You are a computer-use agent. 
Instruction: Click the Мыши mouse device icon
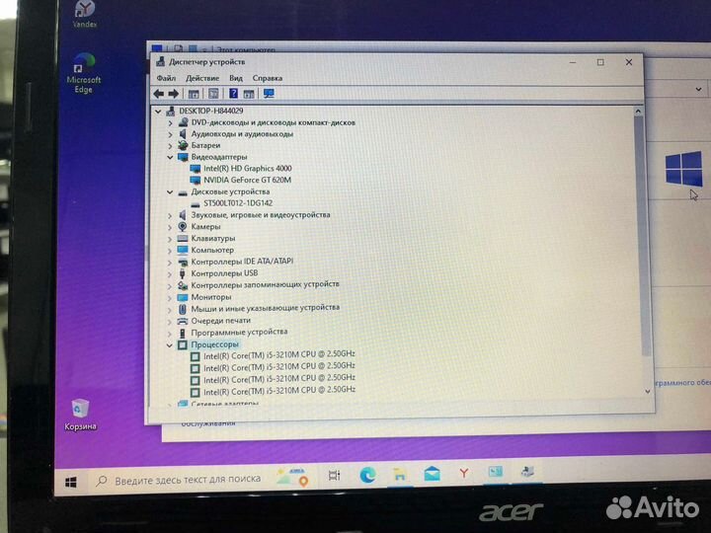click(x=183, y=309)
